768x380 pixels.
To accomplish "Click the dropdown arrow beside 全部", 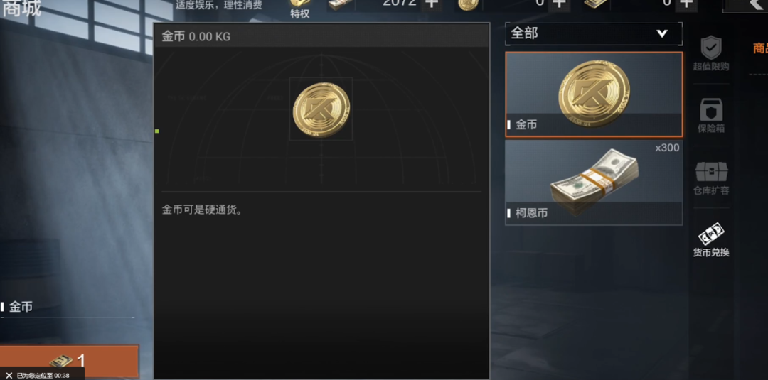I will tap(662, 34).
